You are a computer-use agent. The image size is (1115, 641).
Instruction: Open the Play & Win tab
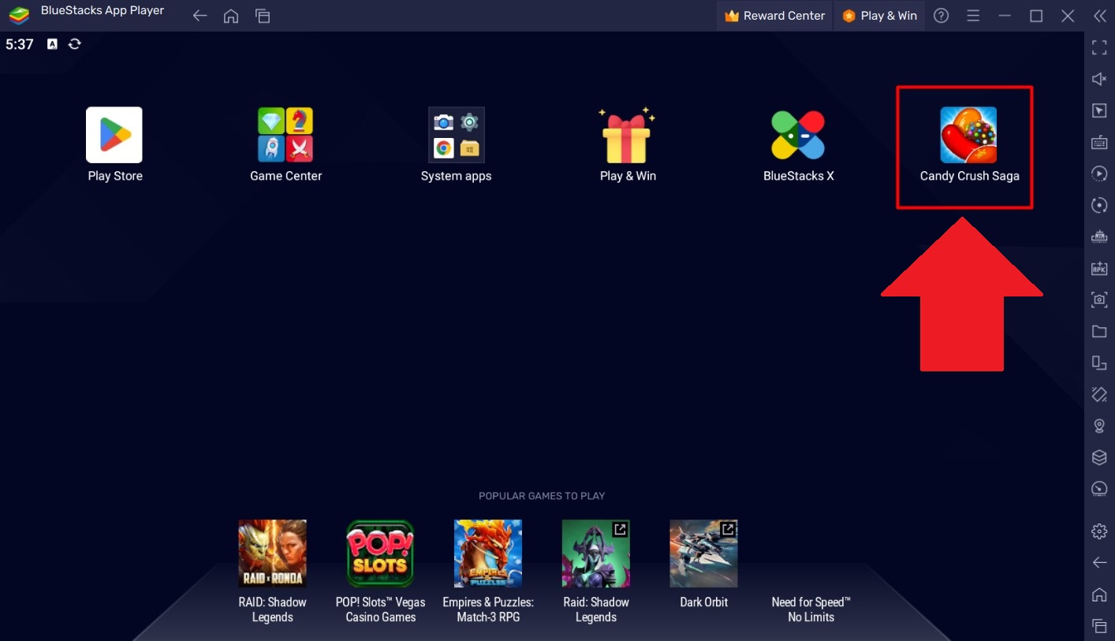coord(879,15)
